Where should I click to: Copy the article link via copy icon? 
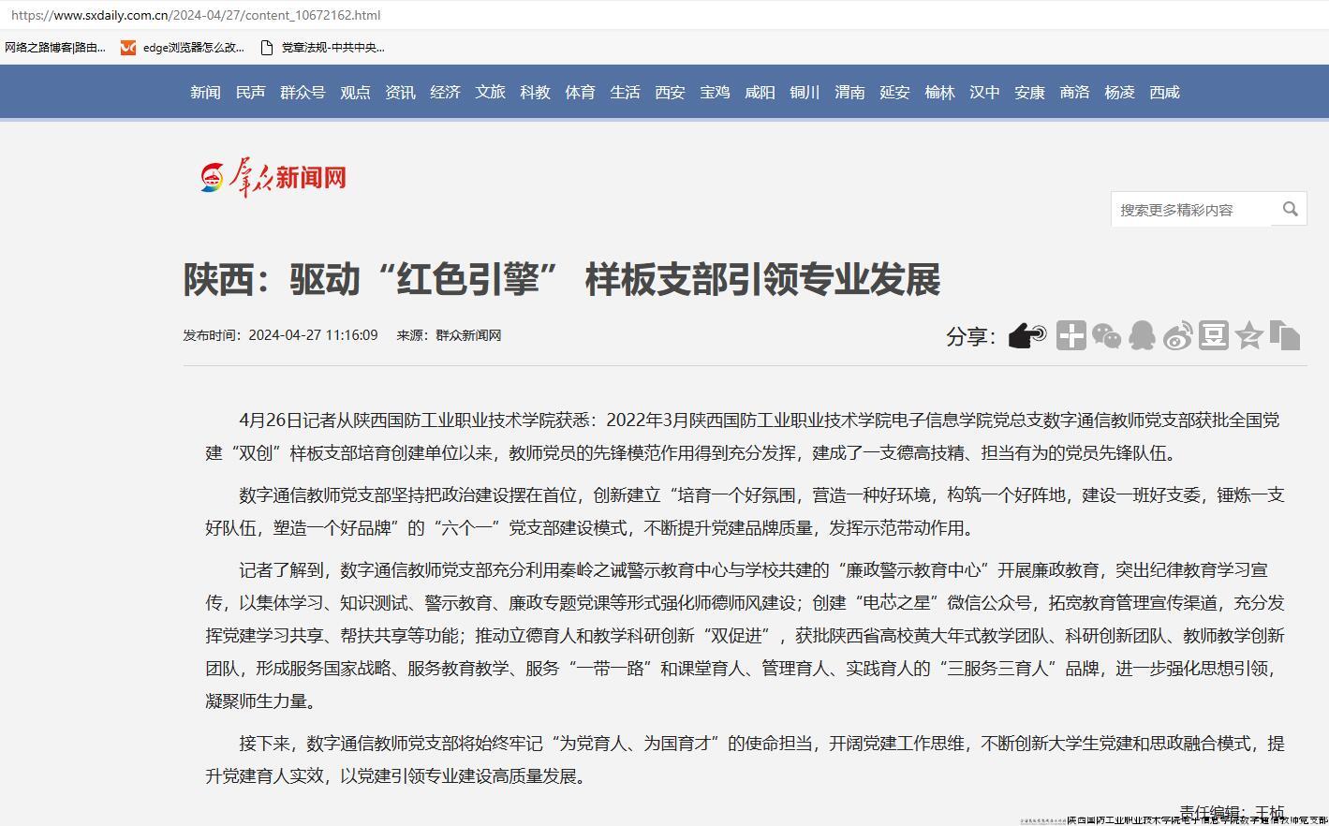pos(1285,335)
